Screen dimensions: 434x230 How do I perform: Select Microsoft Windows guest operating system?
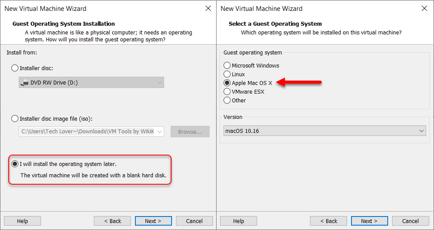pos(227,65)
